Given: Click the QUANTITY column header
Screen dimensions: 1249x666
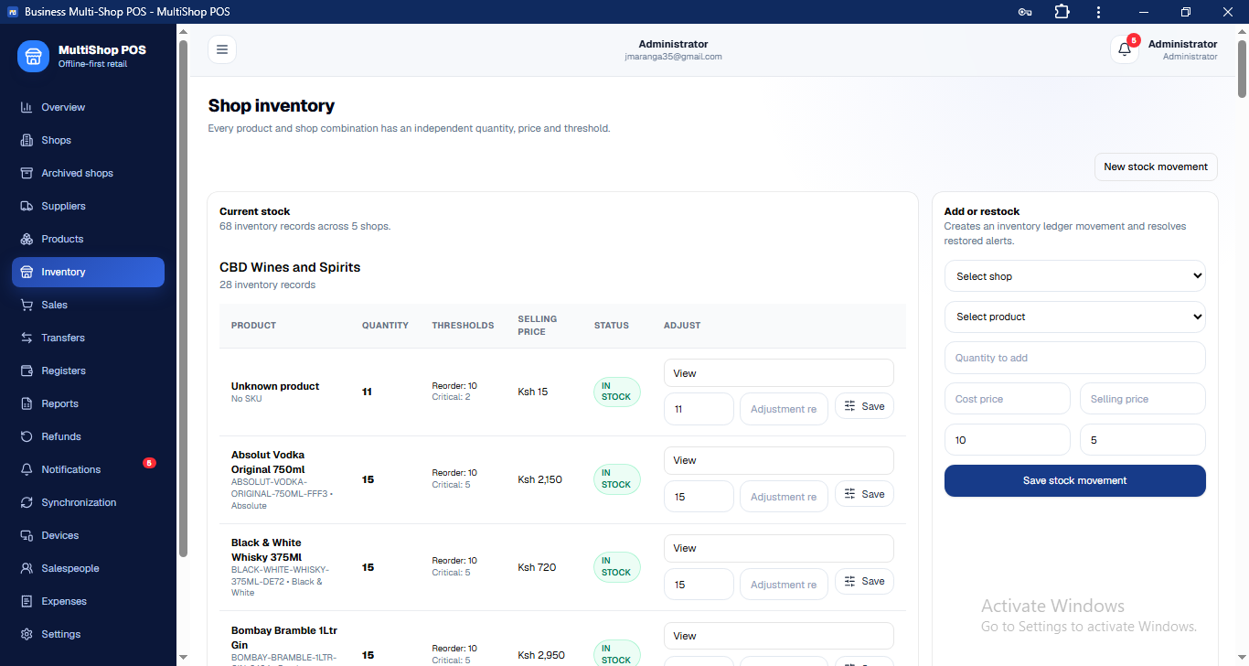Looking at the screenshot, I should tap(385, 326).
